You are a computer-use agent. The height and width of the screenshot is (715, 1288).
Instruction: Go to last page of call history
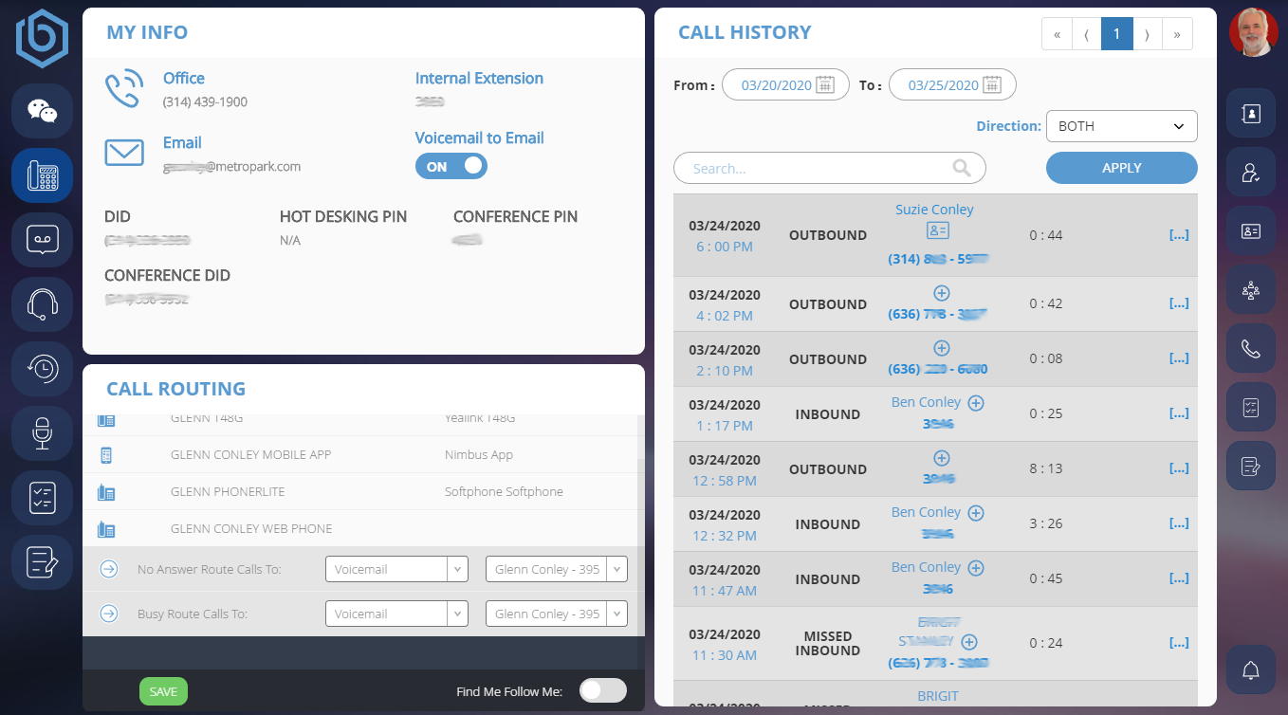pos(1177,34)
